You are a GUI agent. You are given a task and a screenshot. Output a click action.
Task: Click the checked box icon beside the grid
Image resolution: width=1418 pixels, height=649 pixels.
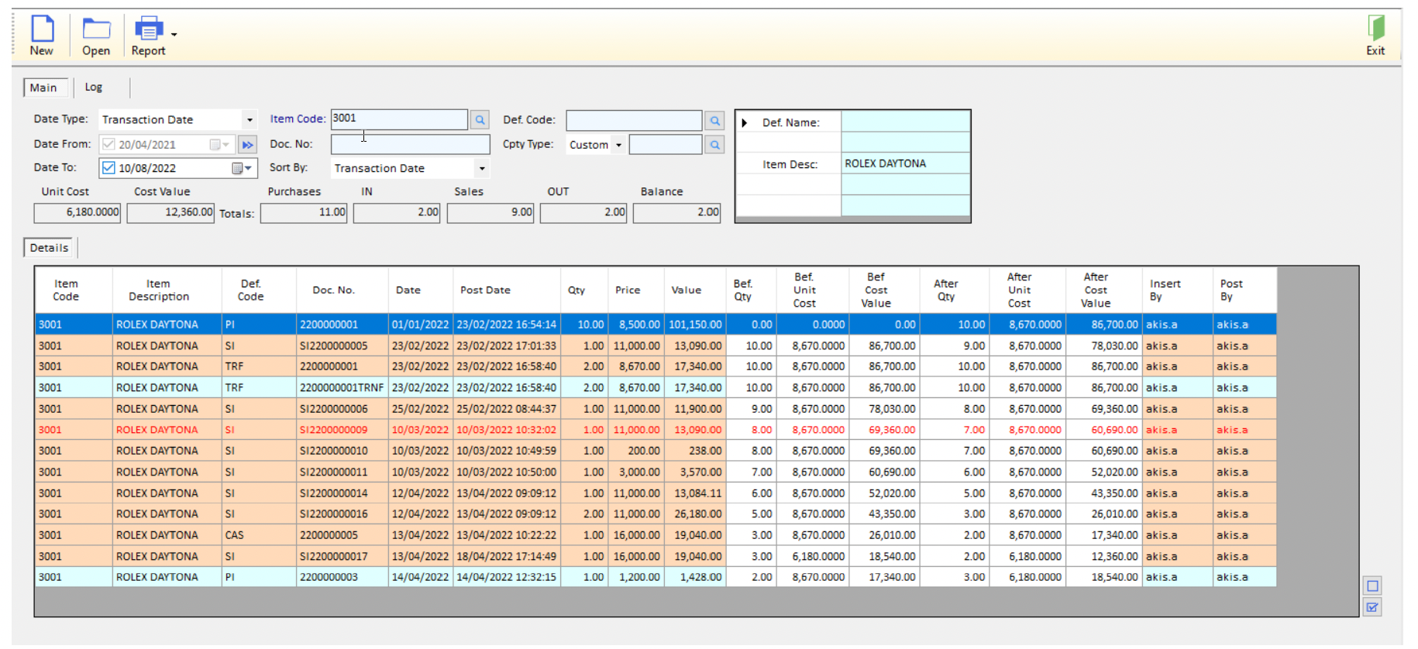[x=1372, y=608]
